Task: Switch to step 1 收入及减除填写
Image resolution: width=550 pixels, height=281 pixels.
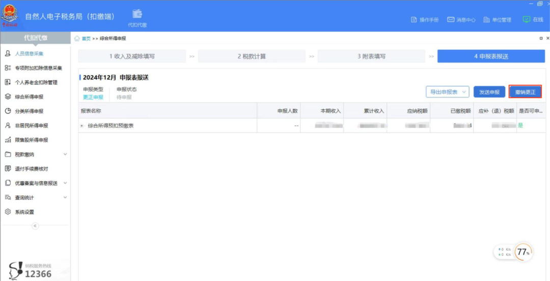Action: pyautogui.click(x=132, y=56)
